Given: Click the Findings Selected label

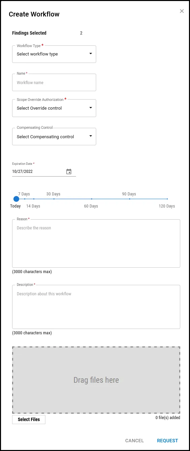Looking at the screenshot, I should (29, 33).
